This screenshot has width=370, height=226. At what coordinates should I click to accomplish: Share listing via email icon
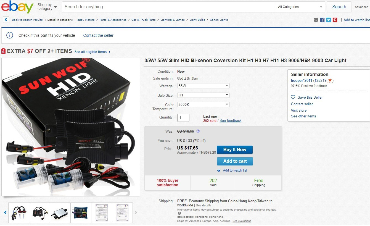316,20
